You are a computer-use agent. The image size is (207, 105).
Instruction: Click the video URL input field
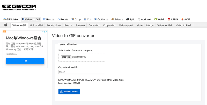pos(82,72)
